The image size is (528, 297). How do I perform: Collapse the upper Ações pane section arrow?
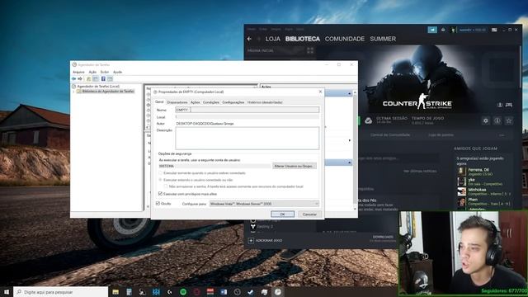click(349, 93)
